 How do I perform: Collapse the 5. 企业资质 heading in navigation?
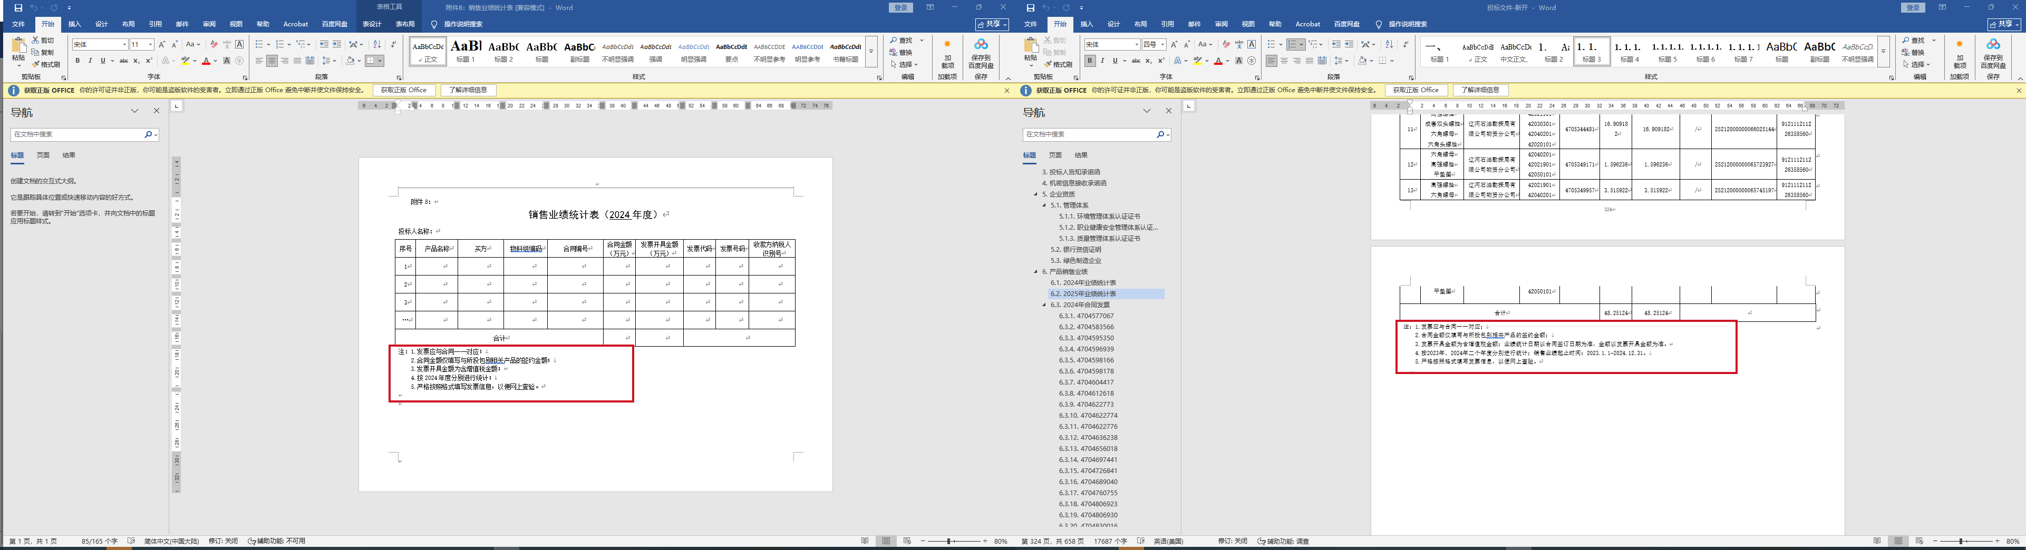click(1036, 194)
